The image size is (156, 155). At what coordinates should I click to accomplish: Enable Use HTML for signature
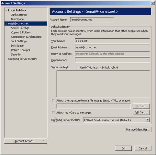tap(77, 67)
